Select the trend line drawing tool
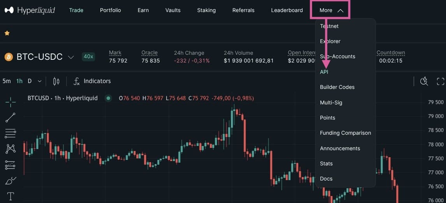Screen dimensions: 446x203 click(11, 117)
